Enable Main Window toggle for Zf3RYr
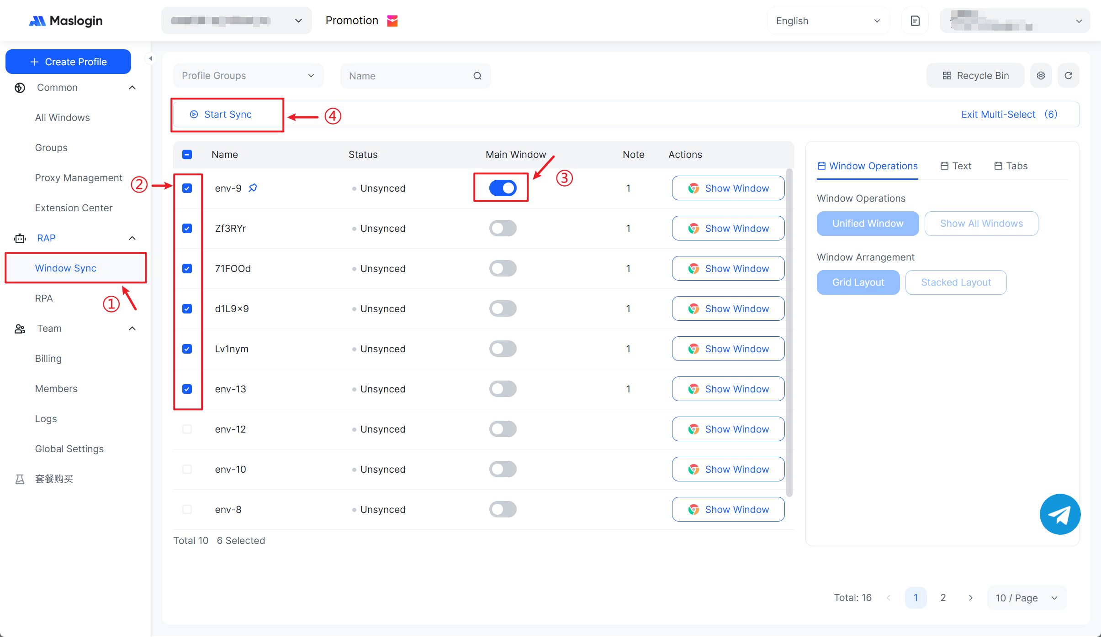The image size is (1101, 637). pos(503,228)
